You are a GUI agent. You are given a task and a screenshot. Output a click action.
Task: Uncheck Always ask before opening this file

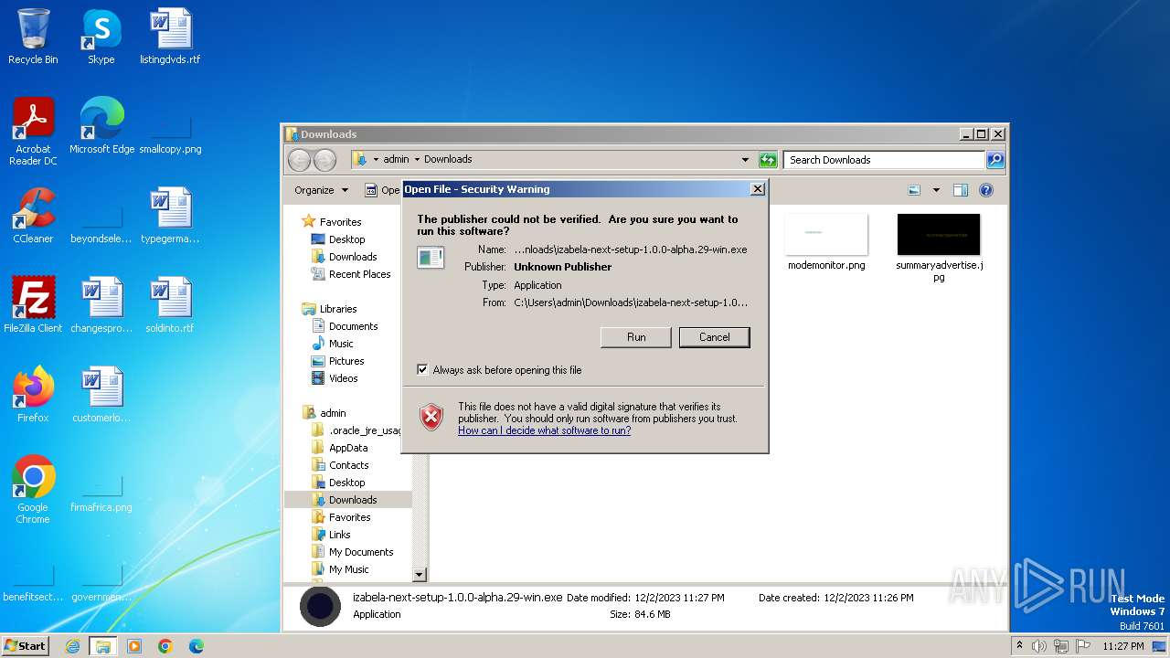[x=422, y=370]
